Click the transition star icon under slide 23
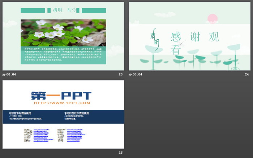Screen dimensions: 253x158 [4, 75]
